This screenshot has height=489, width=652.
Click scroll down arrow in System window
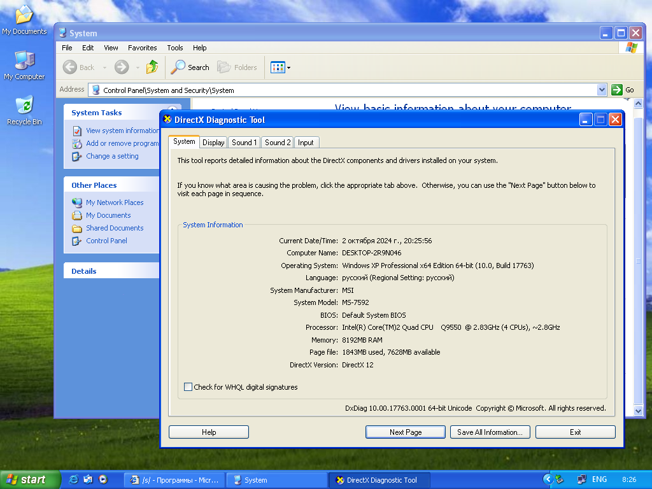(638, 411)
